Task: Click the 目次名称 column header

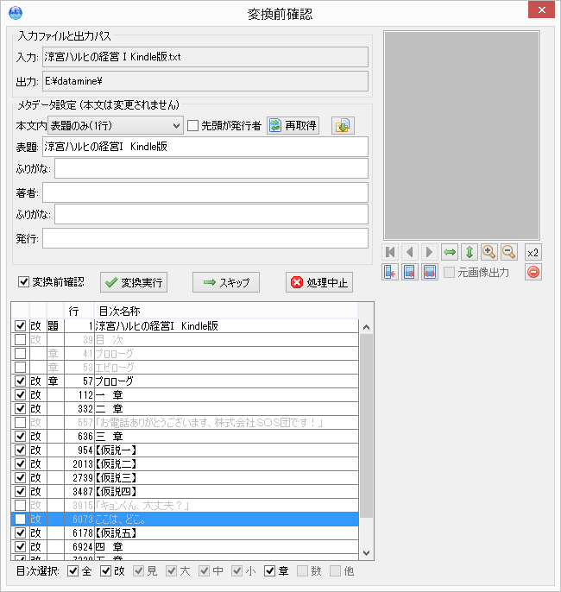Action: [224, 311]
